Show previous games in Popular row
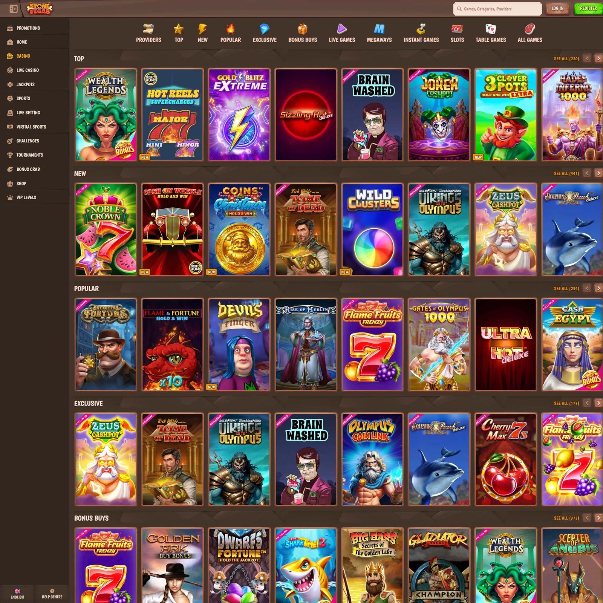This screenshot has width=603, height=603. (x=587, y=288)
